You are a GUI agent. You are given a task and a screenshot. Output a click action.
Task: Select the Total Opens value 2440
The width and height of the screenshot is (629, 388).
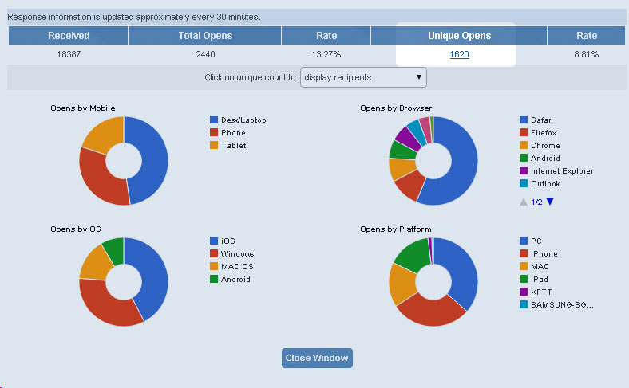(205, 54)
